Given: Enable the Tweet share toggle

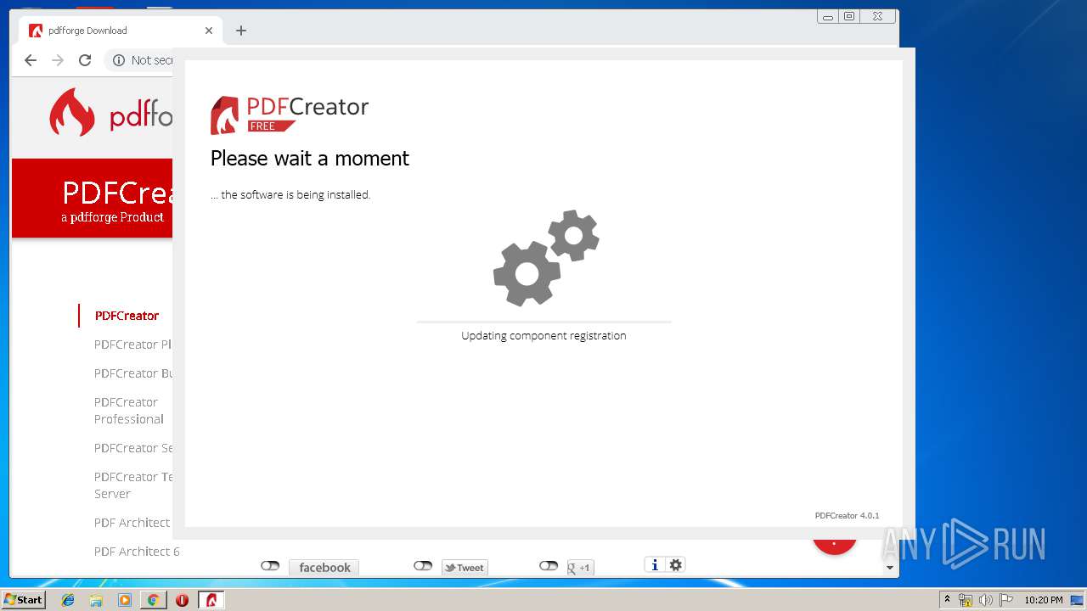Looking at the screenshot, I should click(423, 566).
